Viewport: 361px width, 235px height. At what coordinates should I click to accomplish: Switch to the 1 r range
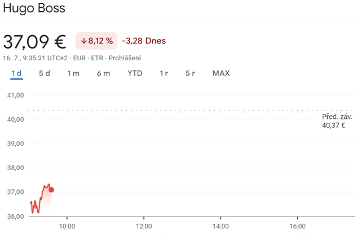(x=164, y=73)
